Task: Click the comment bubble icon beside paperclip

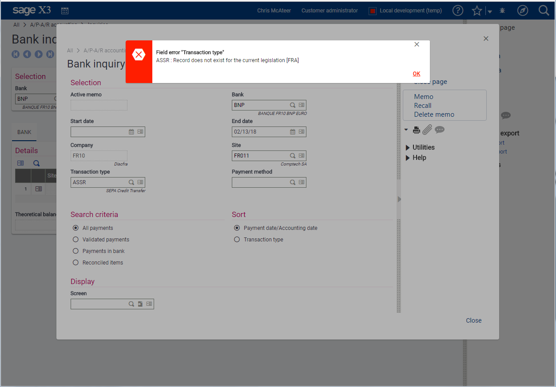Action: [x=440, y=130]
